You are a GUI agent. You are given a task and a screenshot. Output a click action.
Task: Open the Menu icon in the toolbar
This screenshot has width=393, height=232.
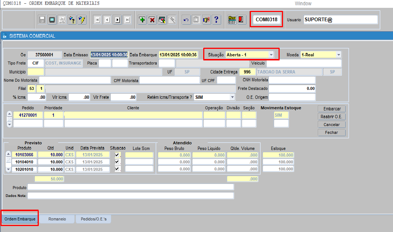pos(232,19)
